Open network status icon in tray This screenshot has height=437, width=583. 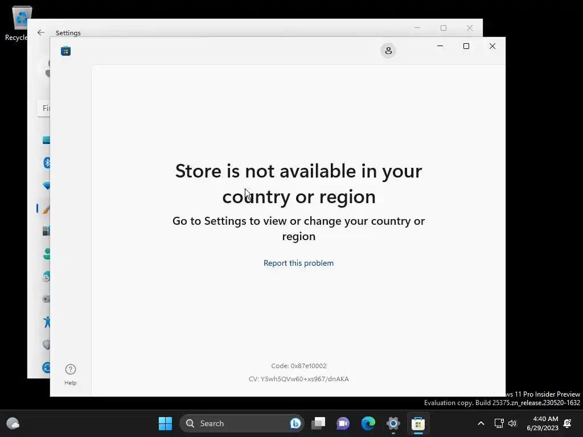[x=499, y=423]
